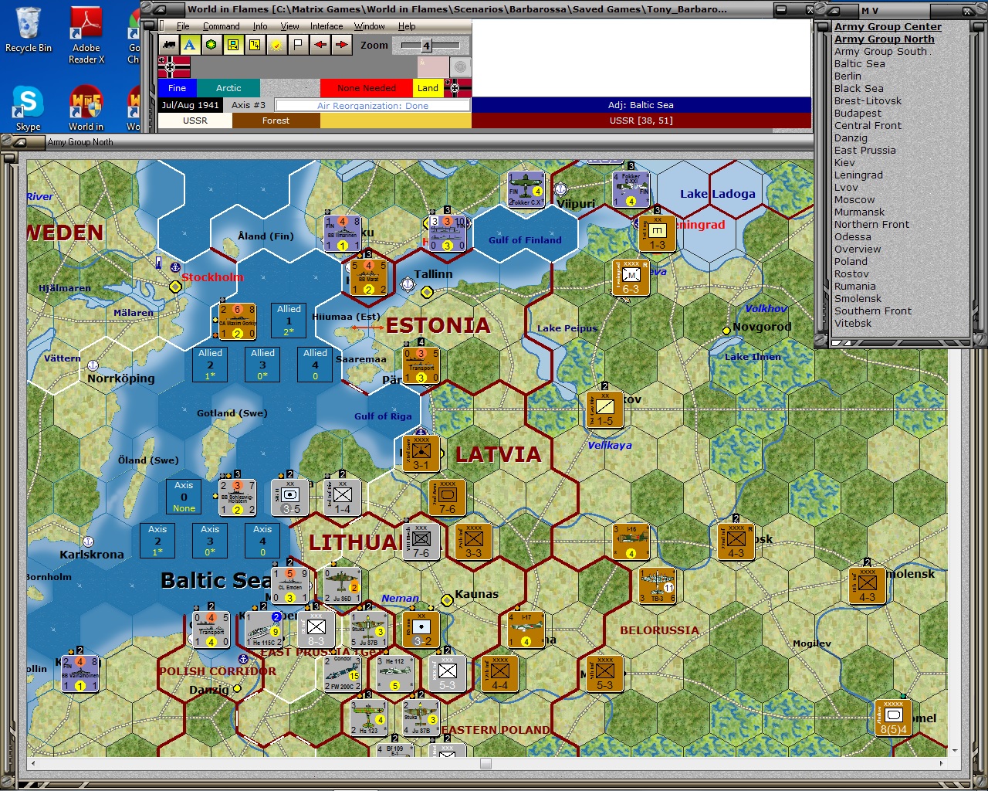Viewport: 988px width, 791px height.
Task: Click the white flag toolbar icon
Action: click(x=298, y=45)
